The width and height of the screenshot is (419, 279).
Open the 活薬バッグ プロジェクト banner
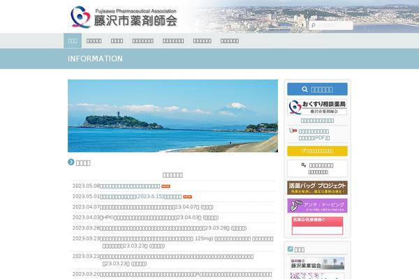[x=317, y=188]
